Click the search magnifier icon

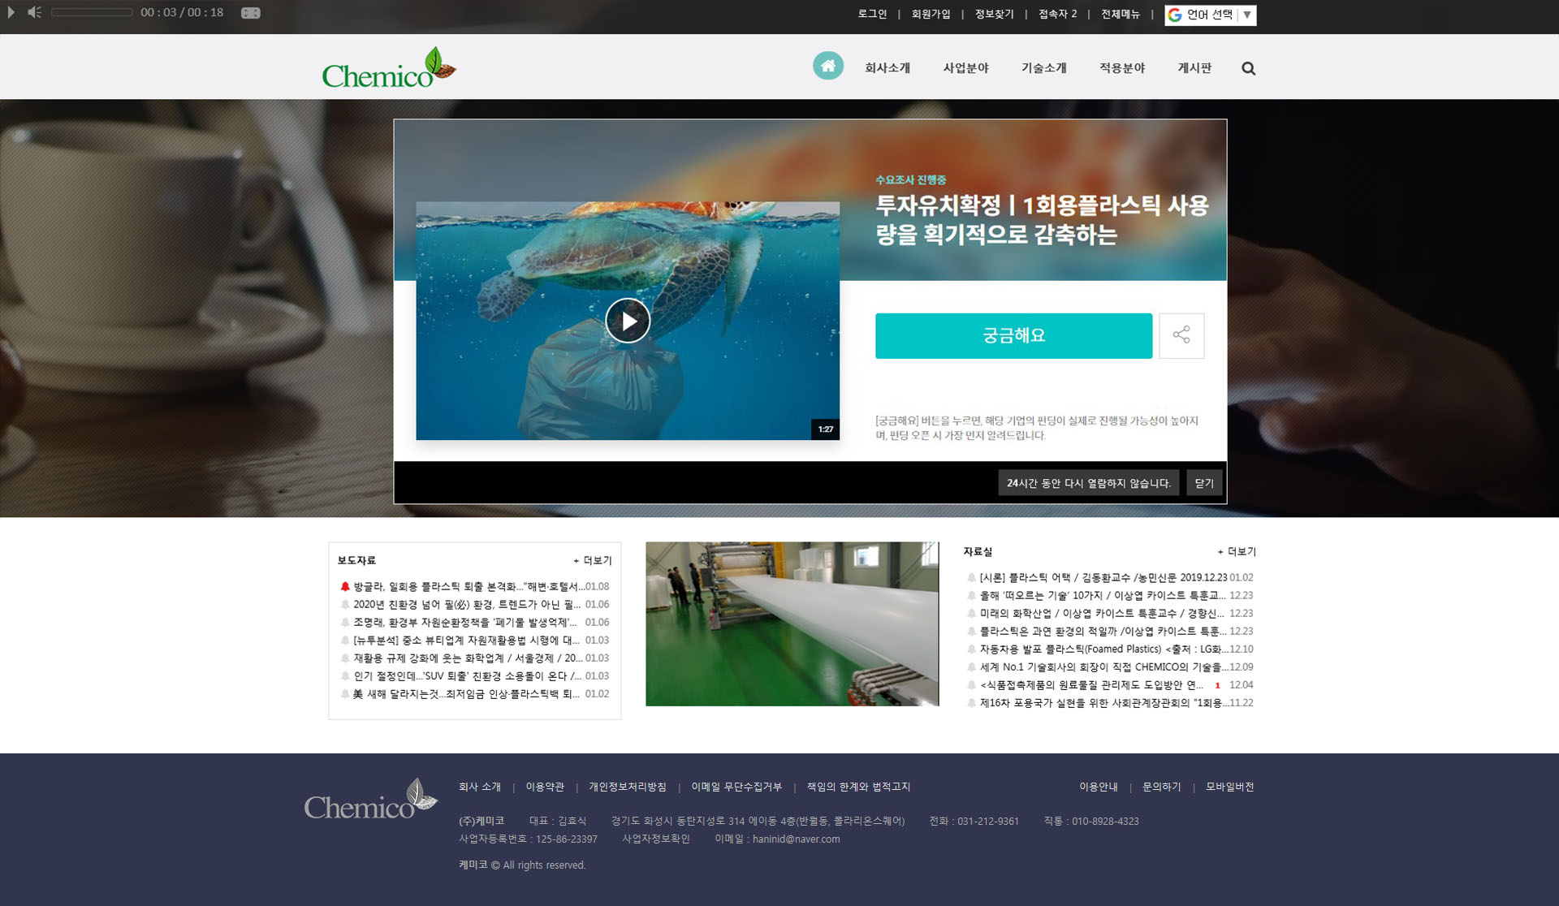pos(1249,69)
